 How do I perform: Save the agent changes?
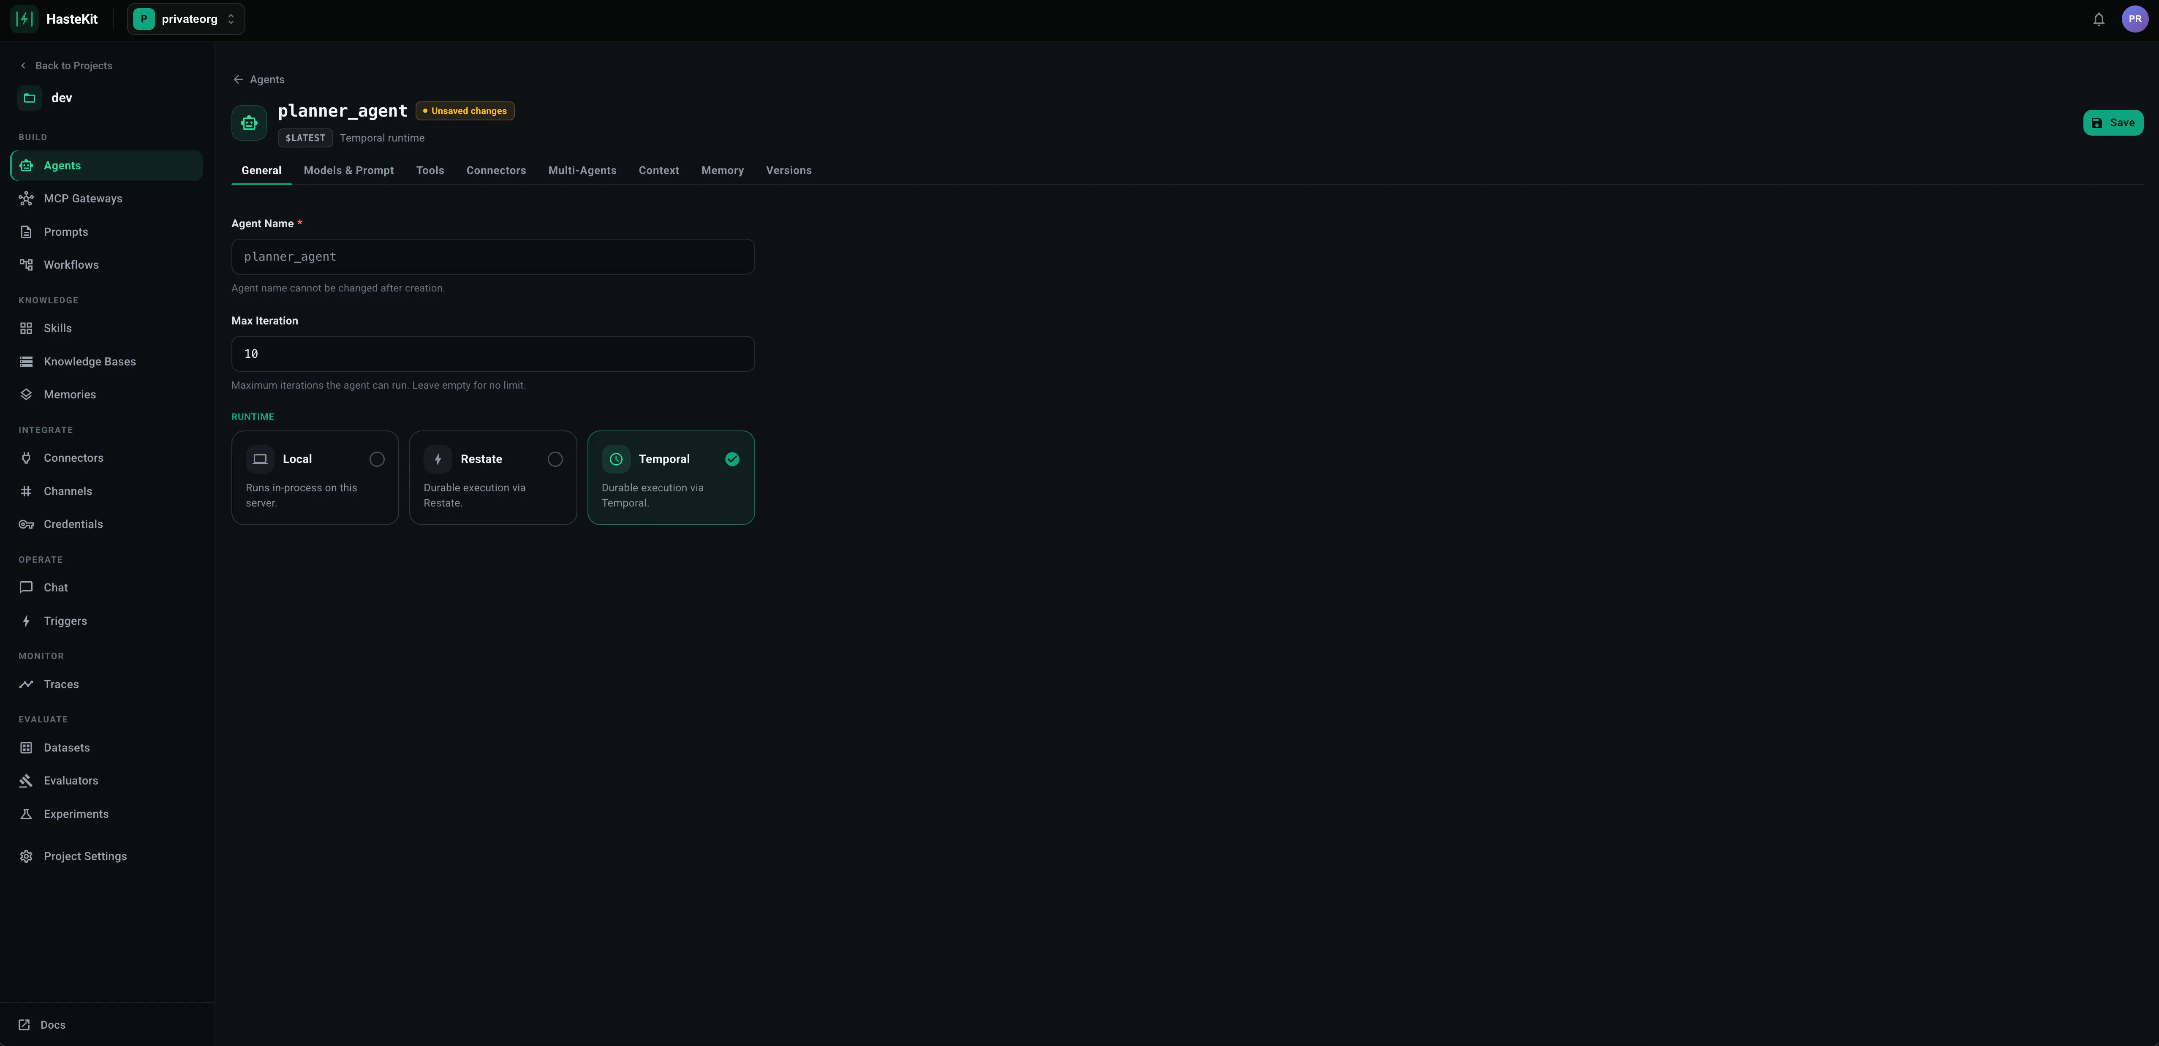2113,123
